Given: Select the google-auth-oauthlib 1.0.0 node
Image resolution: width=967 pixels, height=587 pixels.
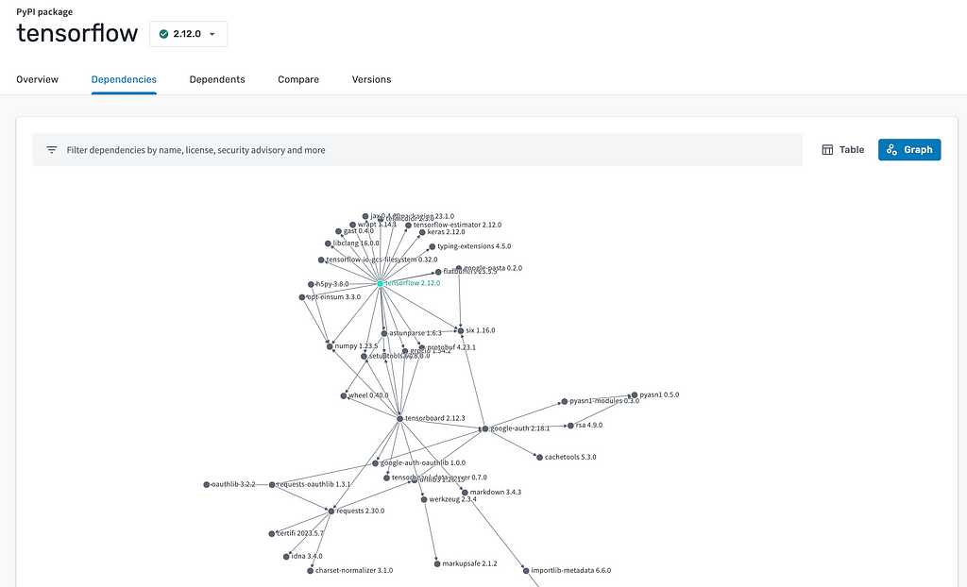Looking at the screenshot, I should pos(375,463).
